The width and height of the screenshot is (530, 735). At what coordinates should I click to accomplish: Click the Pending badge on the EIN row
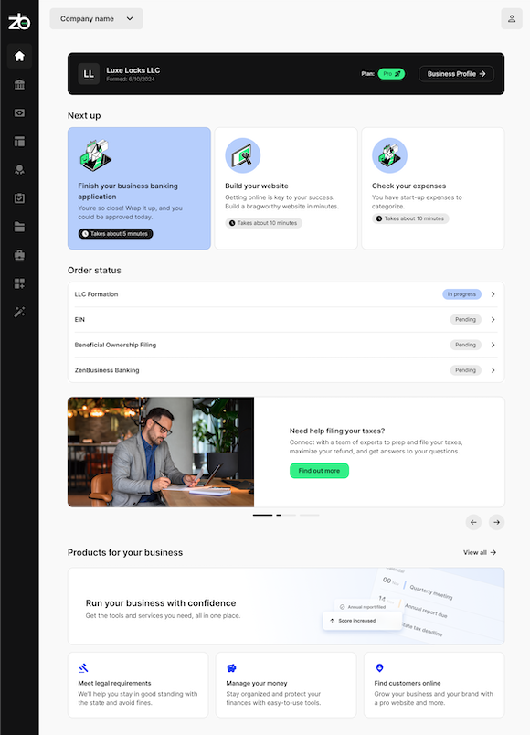(x=465, y=320)
